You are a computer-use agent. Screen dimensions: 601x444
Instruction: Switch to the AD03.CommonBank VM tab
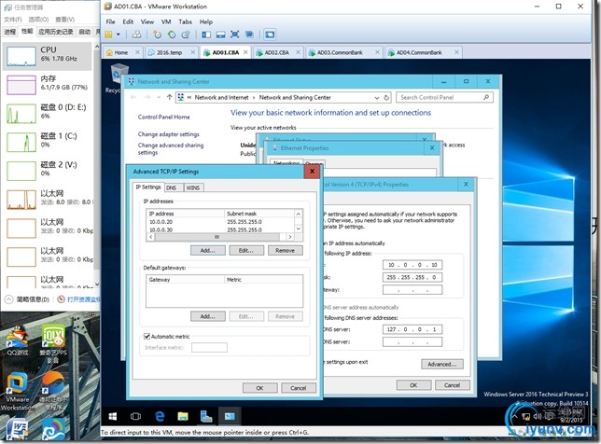340,52
